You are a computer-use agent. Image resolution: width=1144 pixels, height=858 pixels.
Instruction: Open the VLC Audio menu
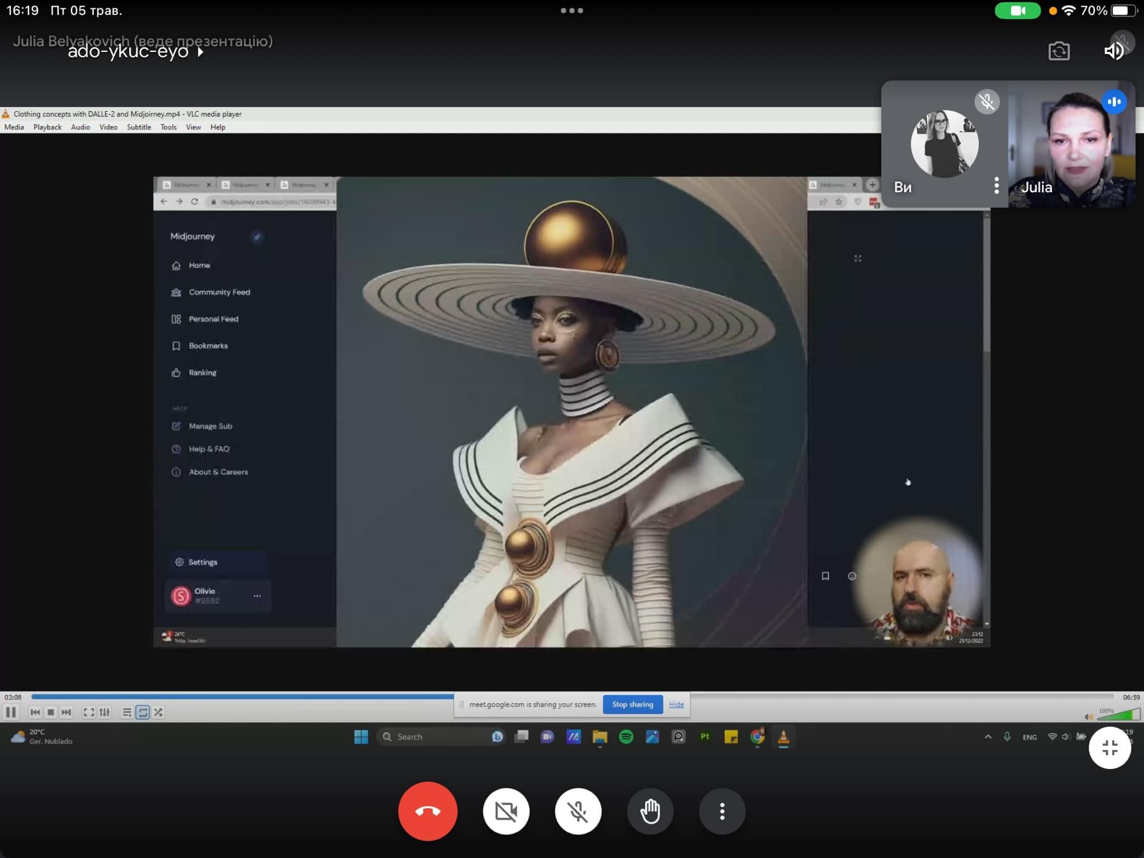pyautogui.click(x=80, y=127)
